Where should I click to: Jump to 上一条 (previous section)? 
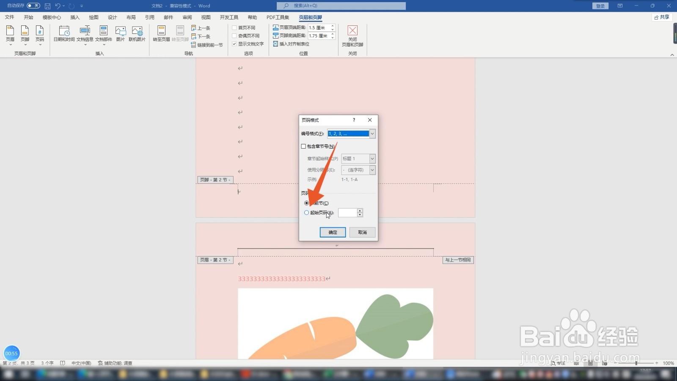[201, 28]
